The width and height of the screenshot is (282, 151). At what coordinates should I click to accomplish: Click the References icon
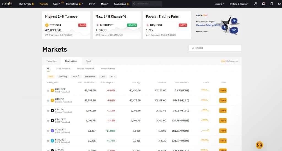point(223,61)
